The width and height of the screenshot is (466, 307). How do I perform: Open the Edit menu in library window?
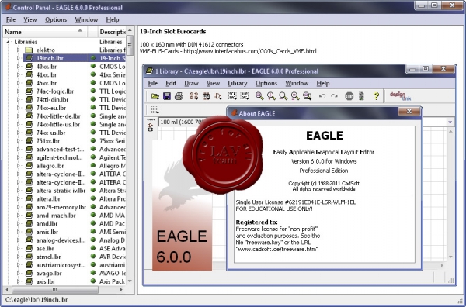pyautogui.click(x=171, y=84)
